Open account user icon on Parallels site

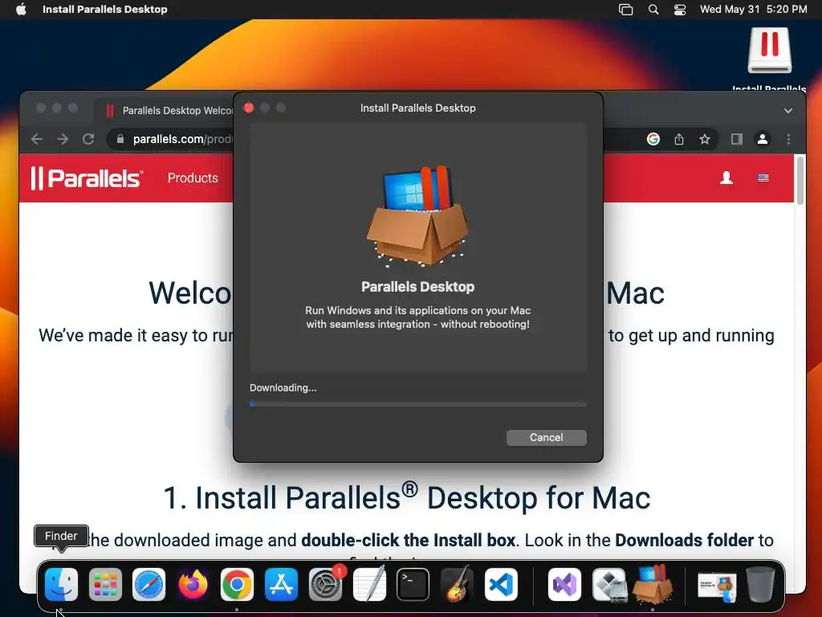[x=726, y=178]
